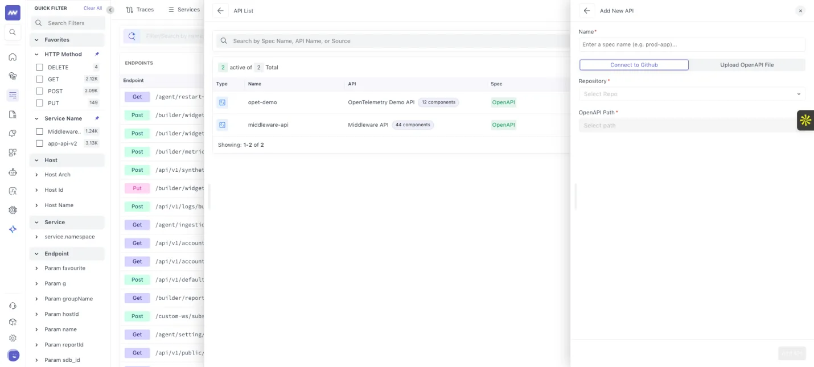Click the spec Name input field
This screenshot has width=814, height=367.
pos(692,44)
